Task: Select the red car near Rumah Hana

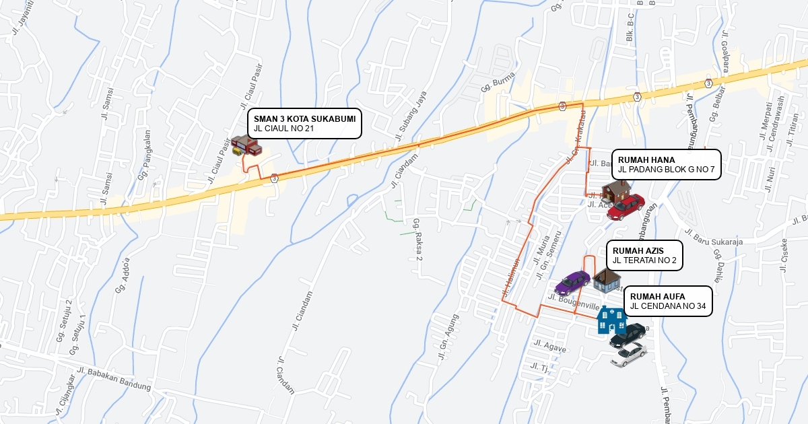Action: [626, 207]
